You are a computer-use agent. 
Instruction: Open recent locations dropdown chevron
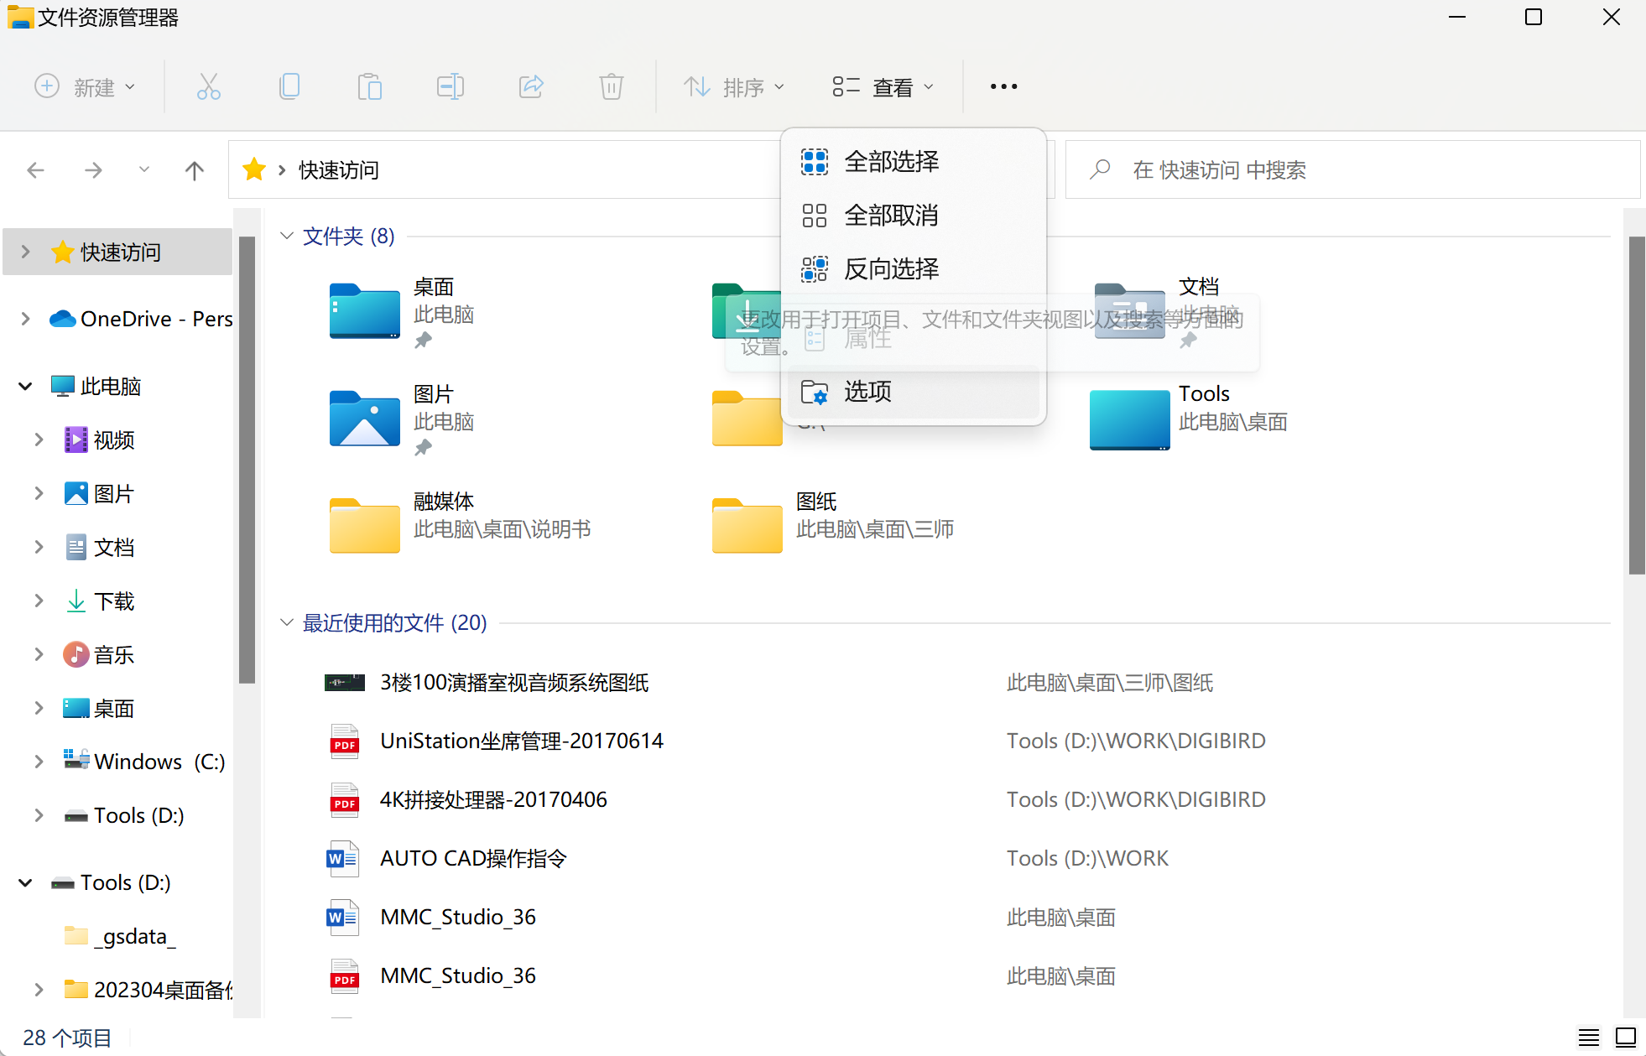pyautogui.click(x=144, y=169)
